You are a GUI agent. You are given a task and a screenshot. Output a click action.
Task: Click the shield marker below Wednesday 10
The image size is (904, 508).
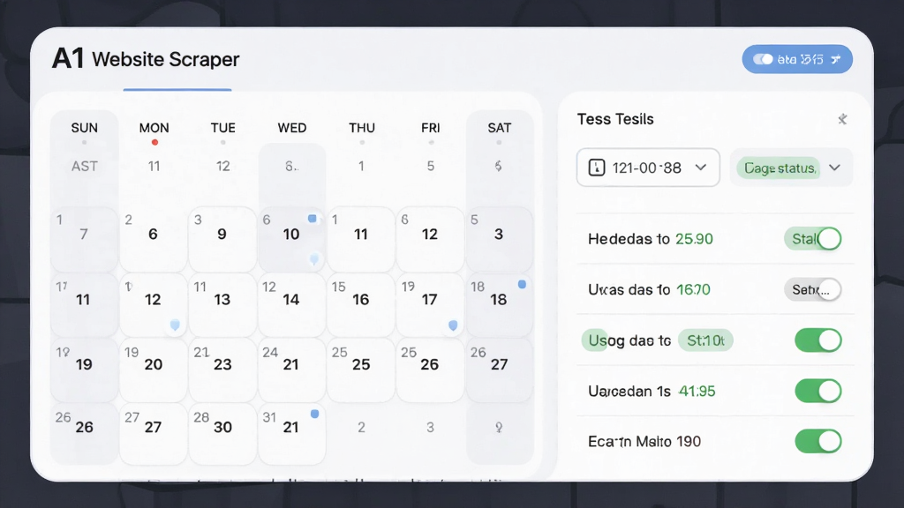(x=314, y=259)
